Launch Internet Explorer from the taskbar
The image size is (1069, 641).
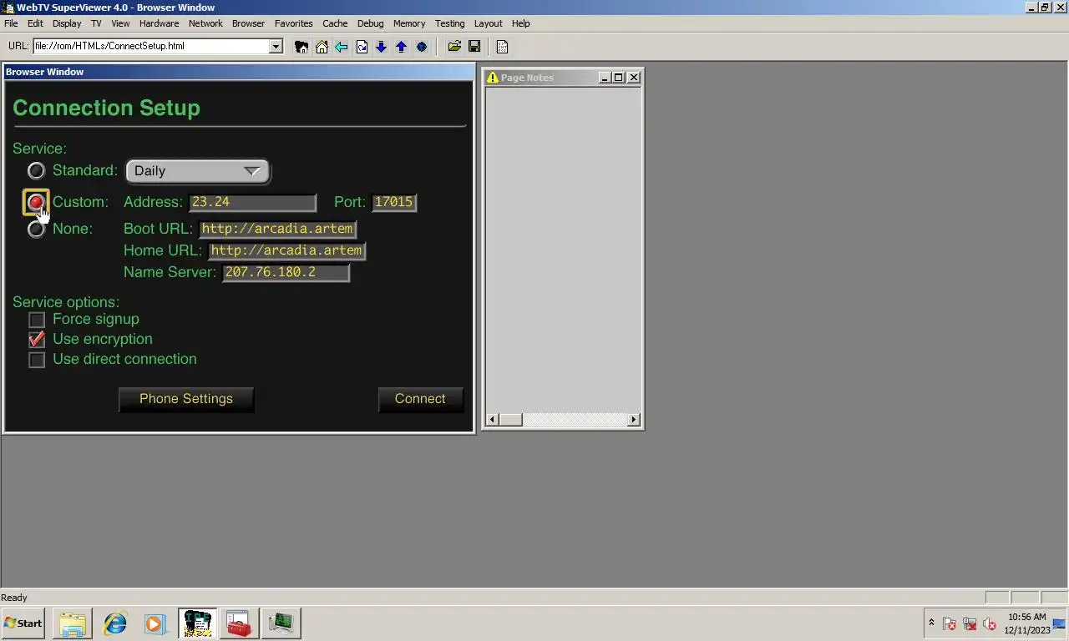tap(114, 623)
